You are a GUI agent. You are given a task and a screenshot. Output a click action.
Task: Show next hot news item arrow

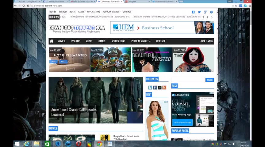tap(212, 17)
